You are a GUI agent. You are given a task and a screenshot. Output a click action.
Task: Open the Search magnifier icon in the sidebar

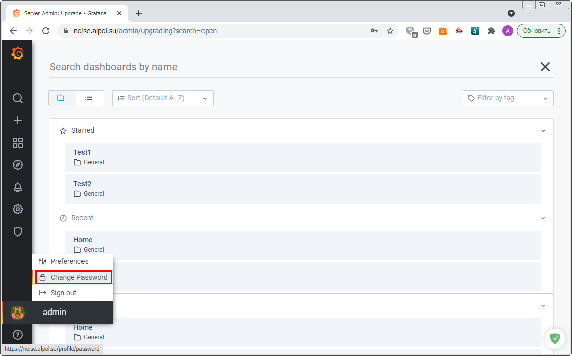coord(18,98)
